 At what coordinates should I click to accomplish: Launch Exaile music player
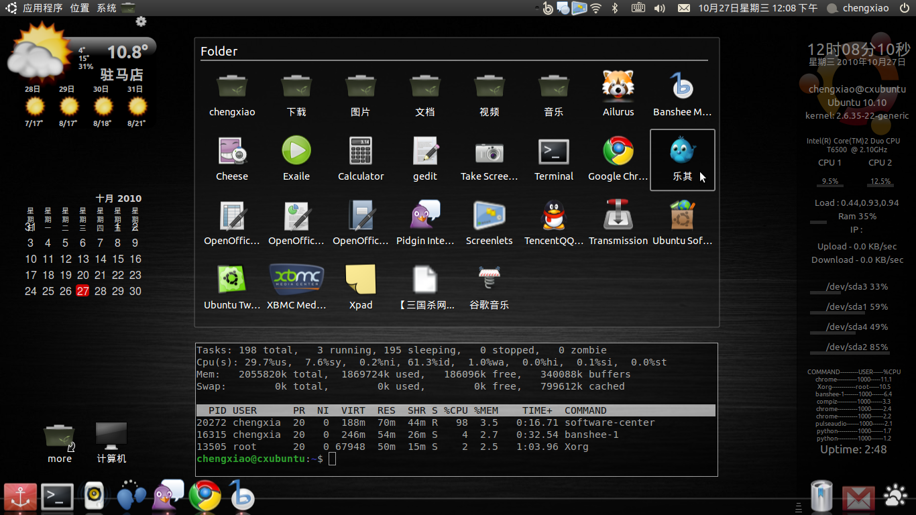296,160
